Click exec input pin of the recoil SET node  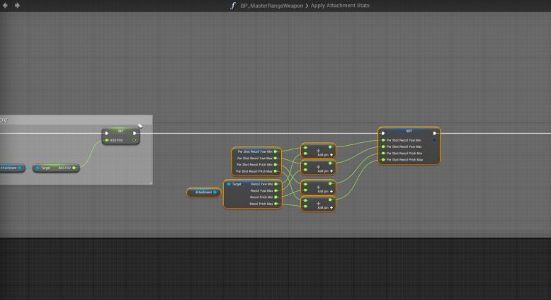click(383, 132)
